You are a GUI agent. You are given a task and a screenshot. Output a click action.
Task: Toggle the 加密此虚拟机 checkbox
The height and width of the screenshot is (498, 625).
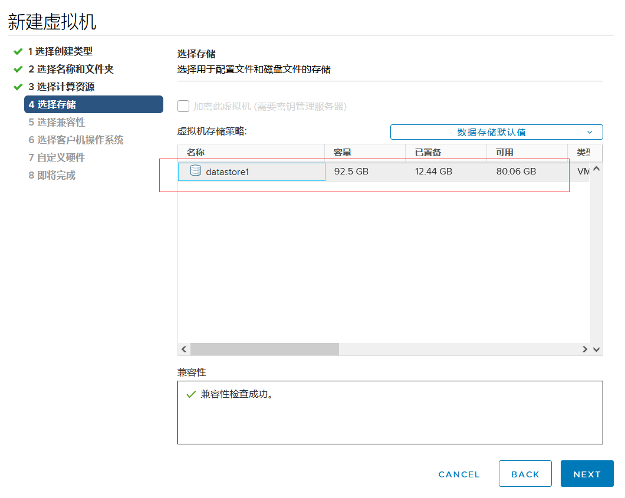[x=183, y=106]
